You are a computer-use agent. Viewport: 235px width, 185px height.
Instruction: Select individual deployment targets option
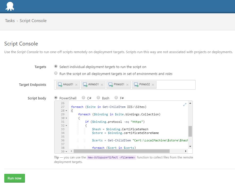point(56,67)
